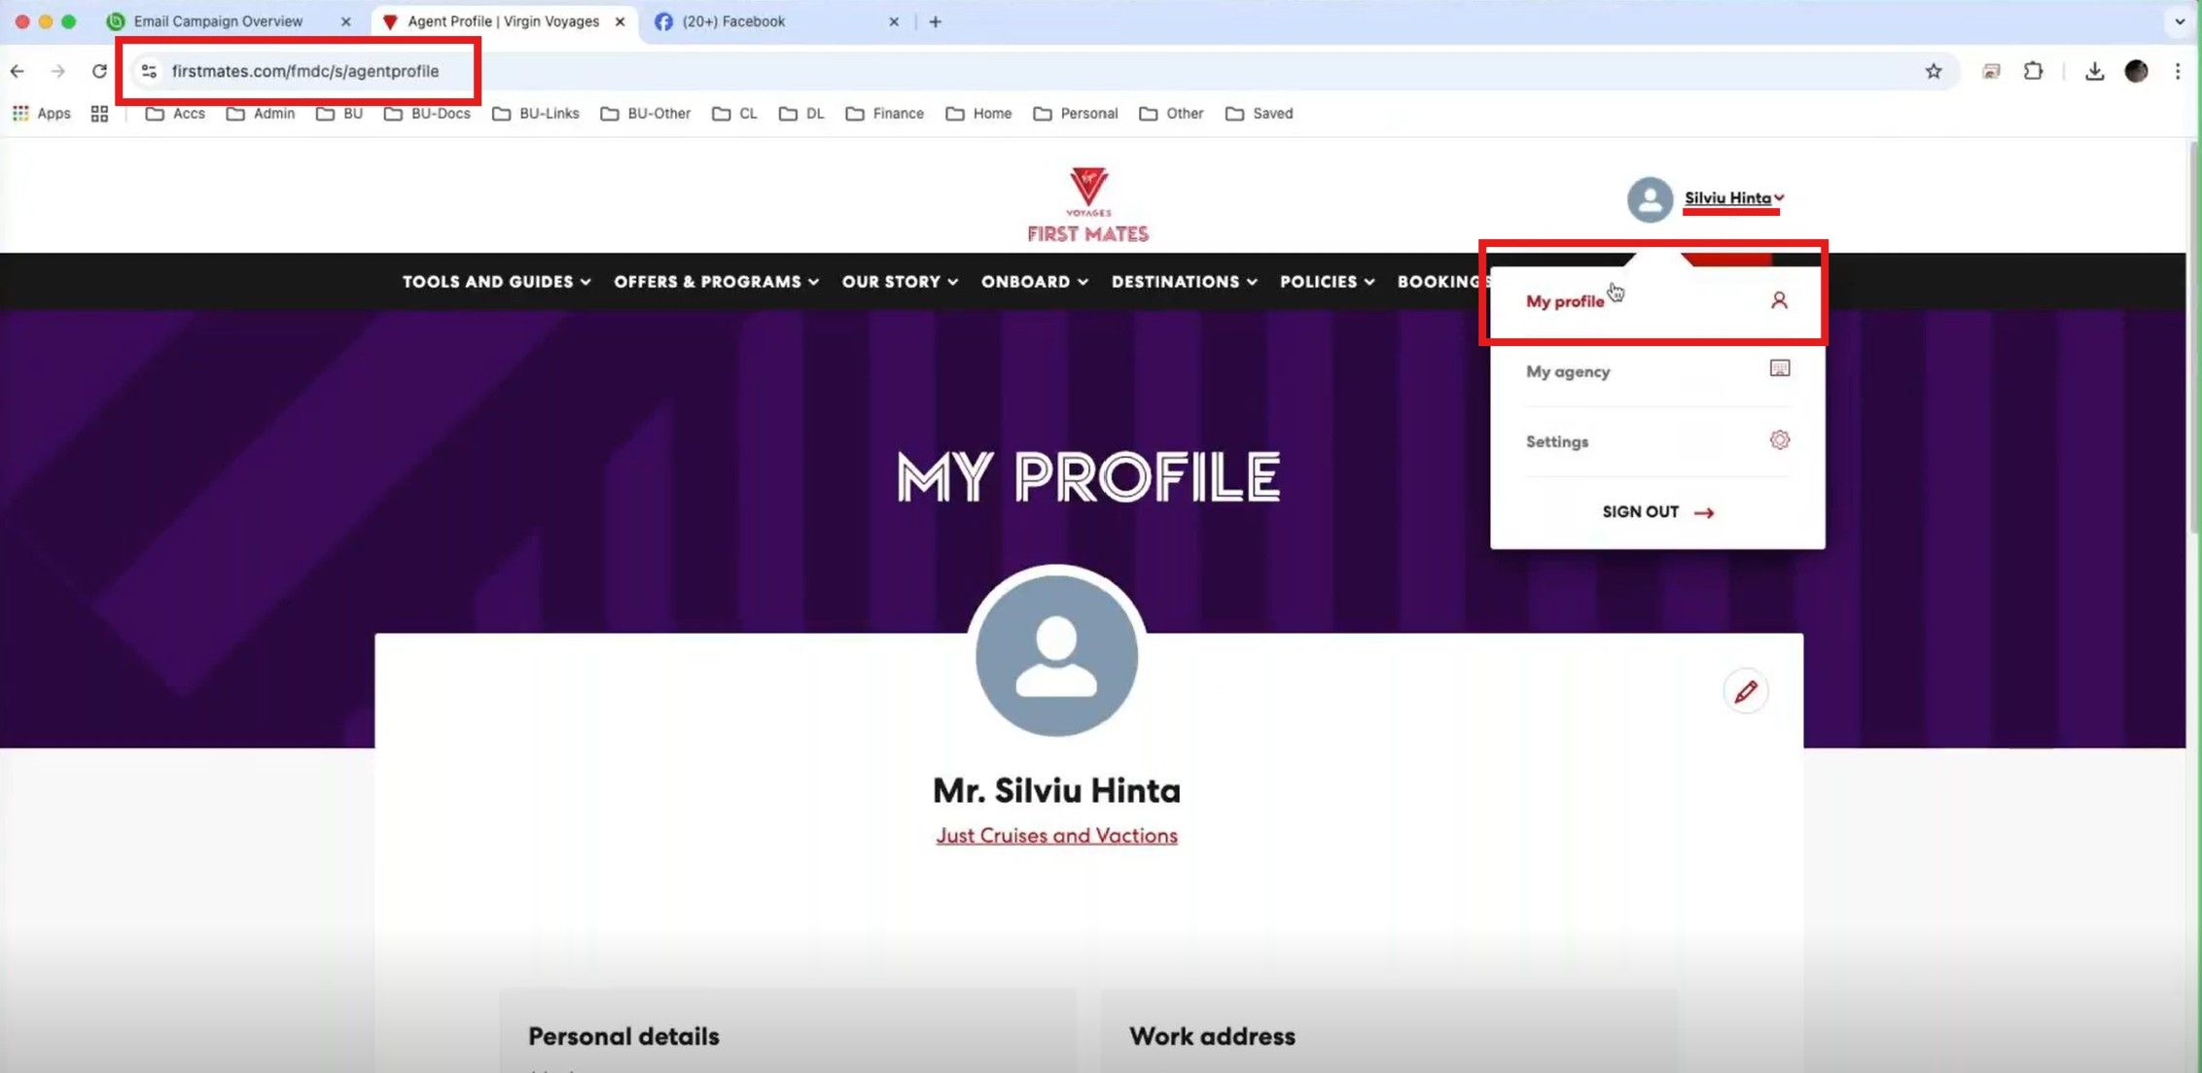Image resolution: width=2202 pixels, height=1073 pixels.
Task: Open the Downloads tray icon
Action: [2094, 71]
